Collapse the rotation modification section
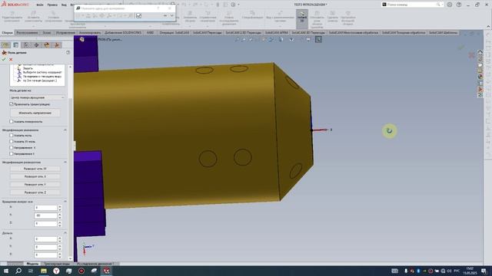This screenshot has height=276, width=492. (65, 163)
